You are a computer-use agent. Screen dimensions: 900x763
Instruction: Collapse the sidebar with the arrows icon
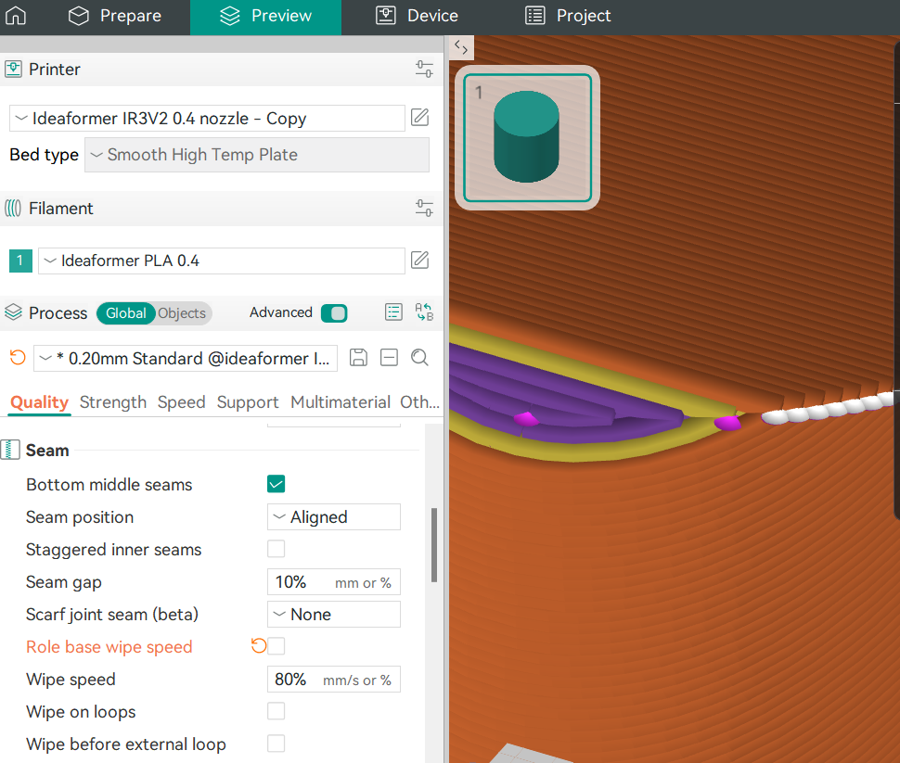(461, 47)
